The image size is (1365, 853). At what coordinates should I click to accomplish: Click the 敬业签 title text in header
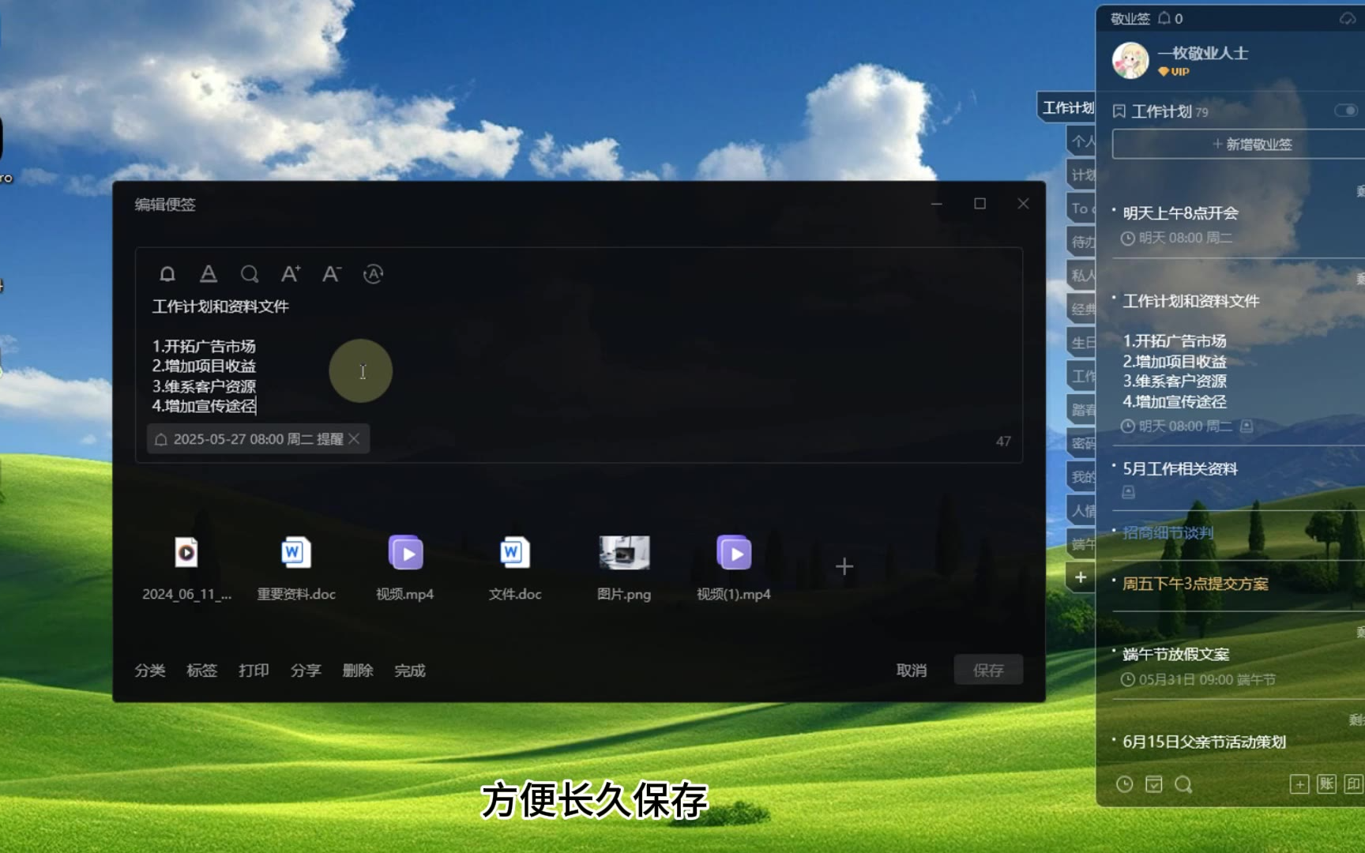[1130, 18]
